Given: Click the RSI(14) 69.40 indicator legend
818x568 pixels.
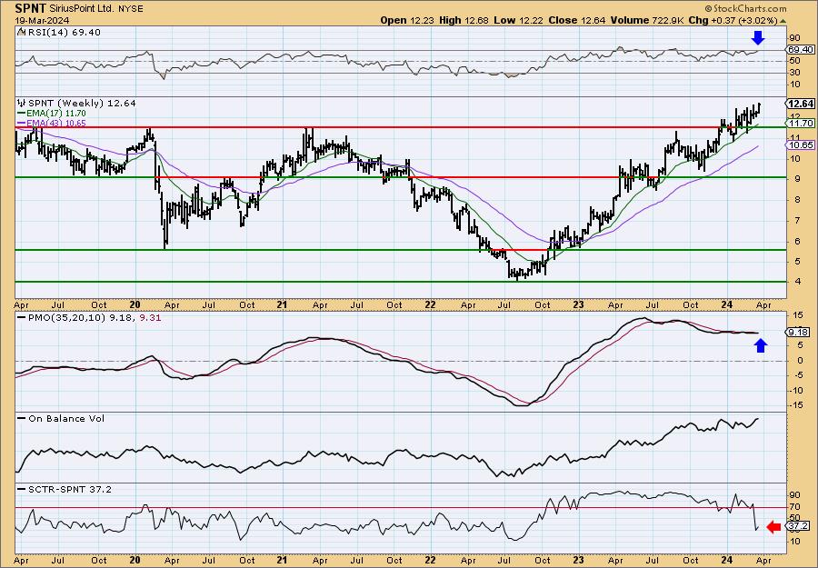Looking at the screenshot, I should [x=63, y=33].
